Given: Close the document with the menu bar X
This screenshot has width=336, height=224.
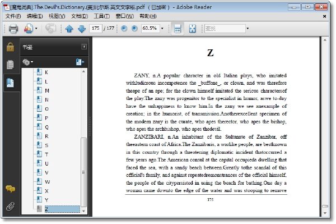Looking at the screenshot, I should [x=324, y=16].
